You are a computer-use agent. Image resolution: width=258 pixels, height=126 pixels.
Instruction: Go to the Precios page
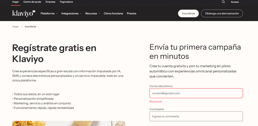point(132,14)
